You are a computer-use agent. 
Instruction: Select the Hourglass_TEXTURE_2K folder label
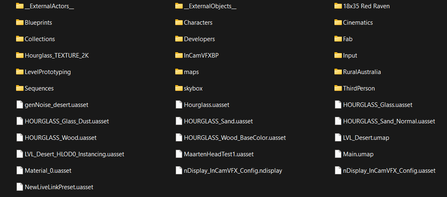[56, 56]
